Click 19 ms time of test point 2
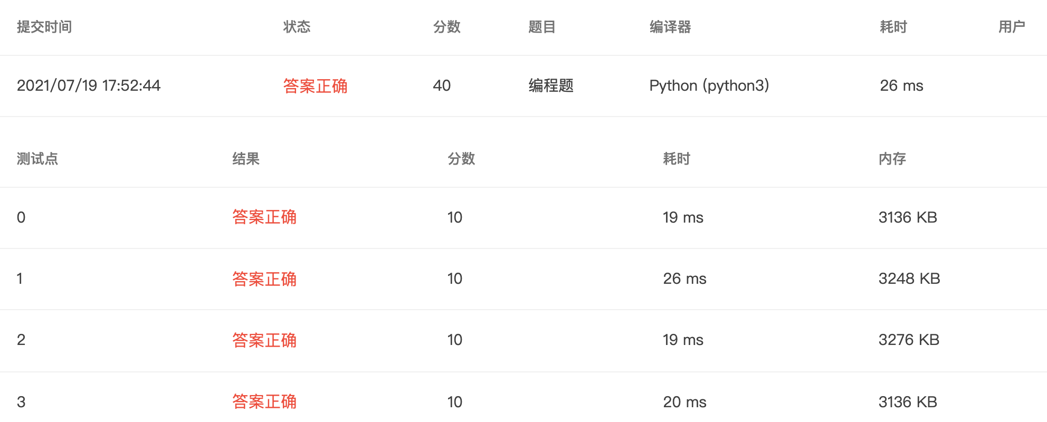 click(x=683, y=340)
